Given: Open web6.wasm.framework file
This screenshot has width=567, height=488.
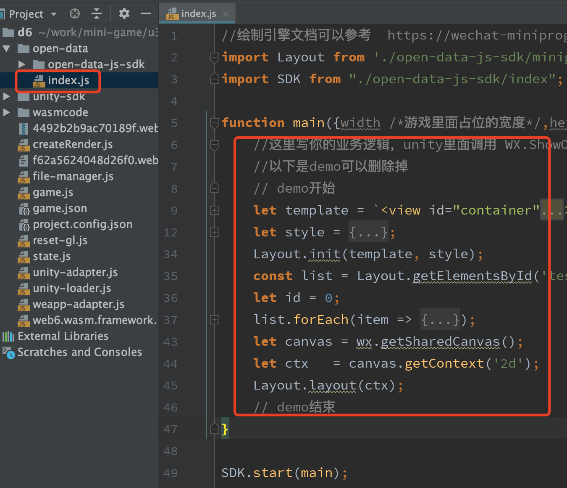Looking at the screenshot, I should [x=95, y=320].
